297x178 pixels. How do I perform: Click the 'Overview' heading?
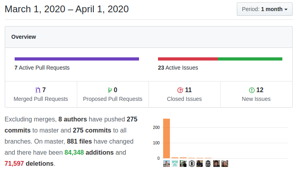24,37
